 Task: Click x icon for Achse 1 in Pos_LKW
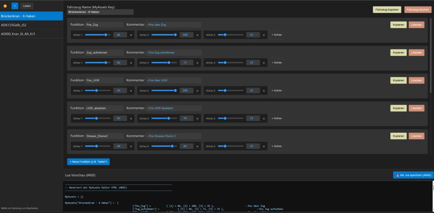(x=131, y=90)
